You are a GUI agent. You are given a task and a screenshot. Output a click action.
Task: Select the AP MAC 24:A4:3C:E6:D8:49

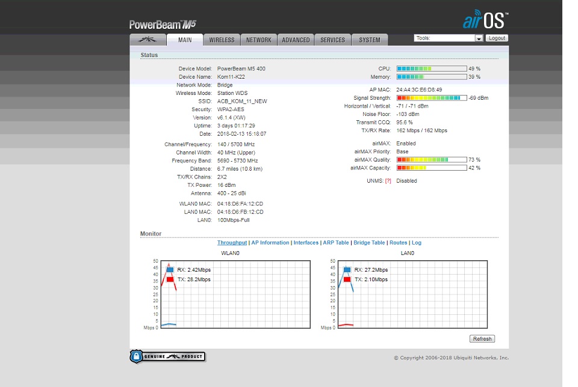(419, 90)
